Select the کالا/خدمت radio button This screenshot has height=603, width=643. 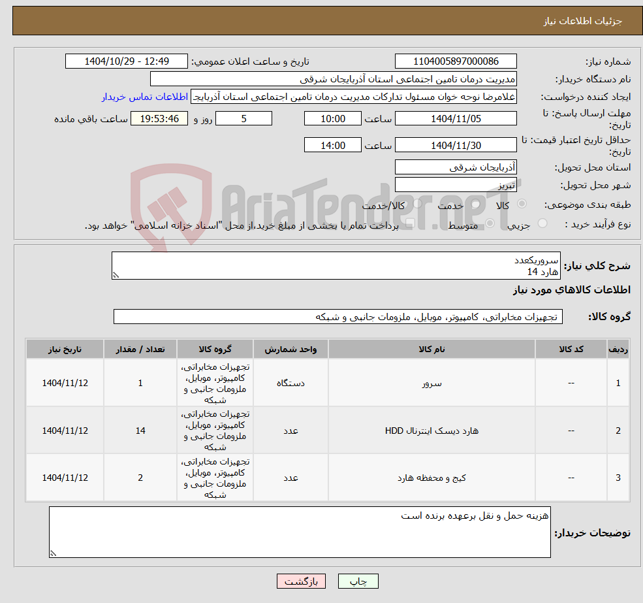click(x=417, y=204)
